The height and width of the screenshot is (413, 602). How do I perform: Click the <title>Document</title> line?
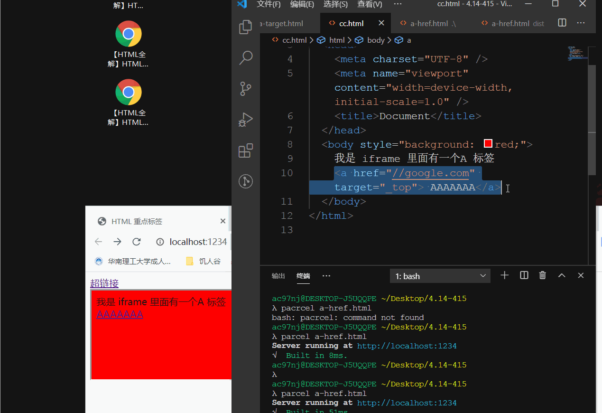(408, 116)
